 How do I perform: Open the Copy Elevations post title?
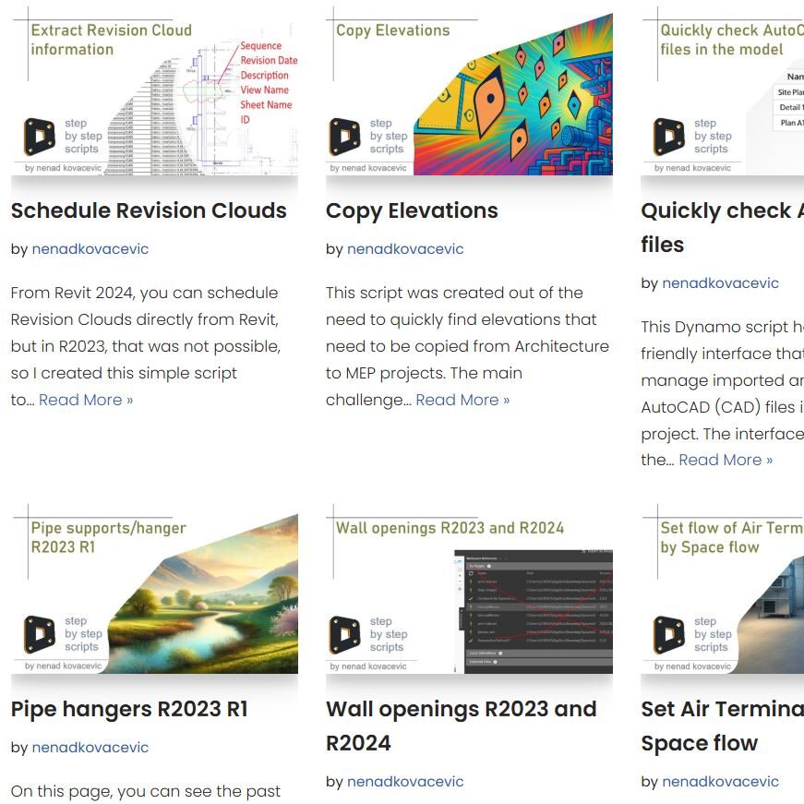click(x=412, y=210)
